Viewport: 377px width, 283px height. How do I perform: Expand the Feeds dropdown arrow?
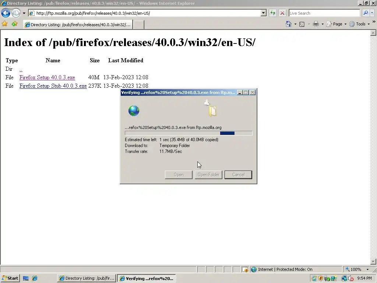pos(309,24)
